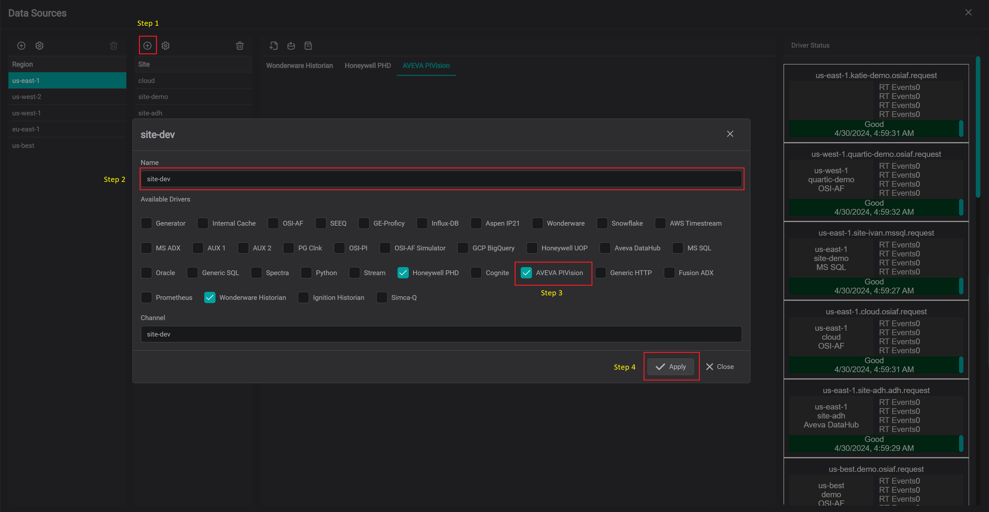Check Ignition Historian driver
This screenshot has height=512, width=989.
pyautogui.click(x=303, y=297)
